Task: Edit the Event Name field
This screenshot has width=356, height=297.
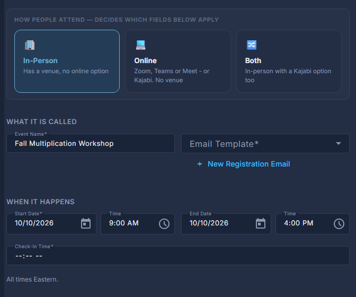Action: click(x=91, y=143)
